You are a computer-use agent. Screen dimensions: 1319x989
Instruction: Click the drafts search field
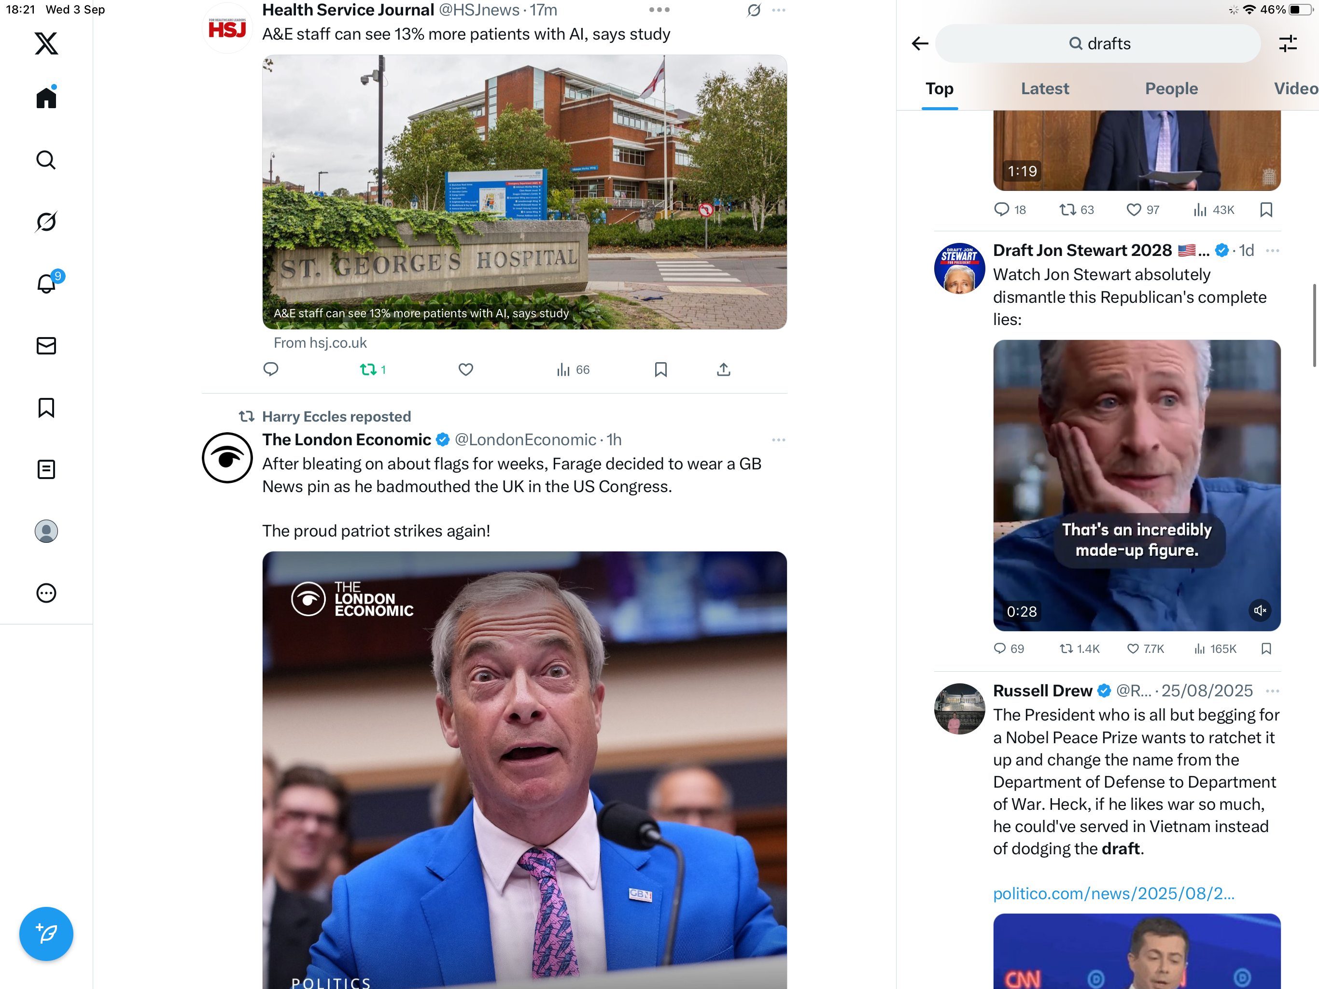coord(1098,43)
